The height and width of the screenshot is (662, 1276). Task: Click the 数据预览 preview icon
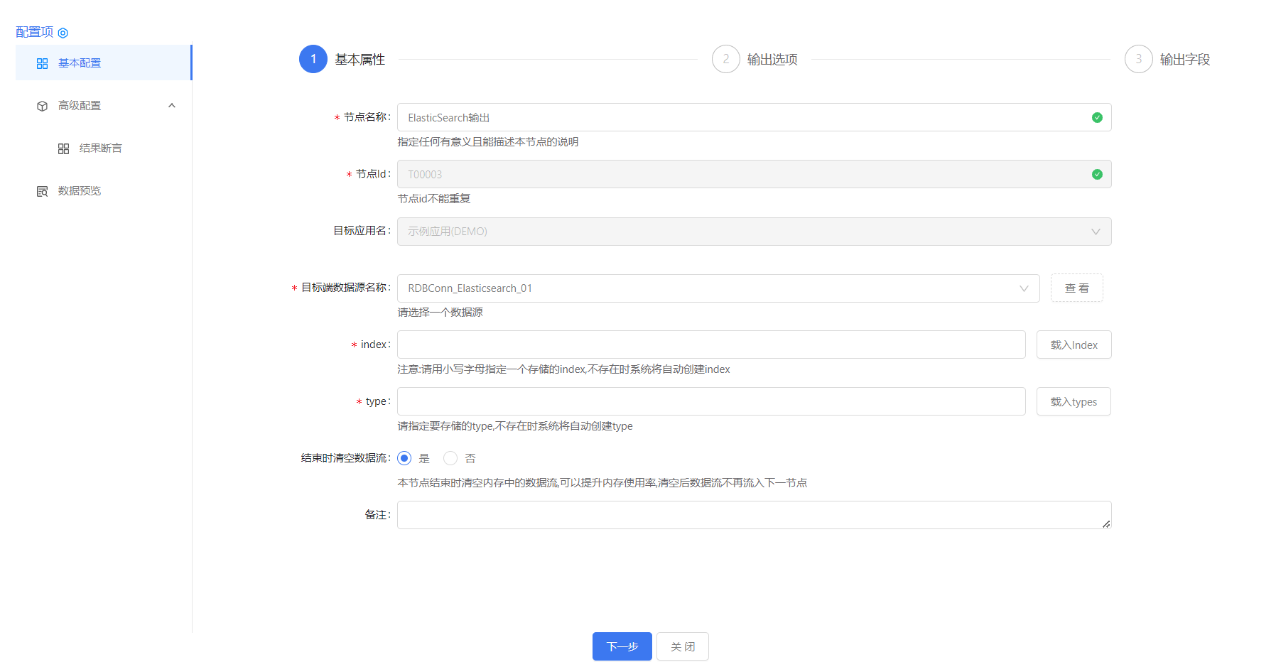(42, 191)
